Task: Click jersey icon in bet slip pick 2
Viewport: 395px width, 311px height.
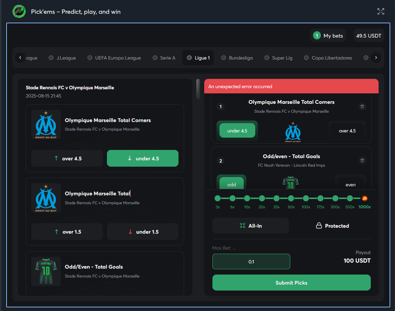Action: tap(290, 183)
